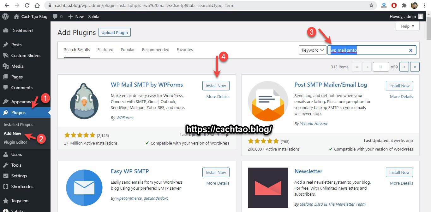Switch to the Popular tab
This screenshot has height=212, width=431.
(128, 50)
